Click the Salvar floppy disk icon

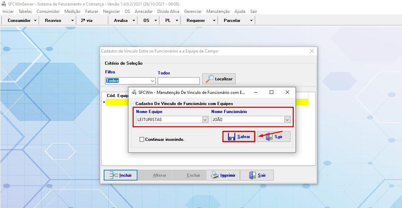(x=231, y=137)
